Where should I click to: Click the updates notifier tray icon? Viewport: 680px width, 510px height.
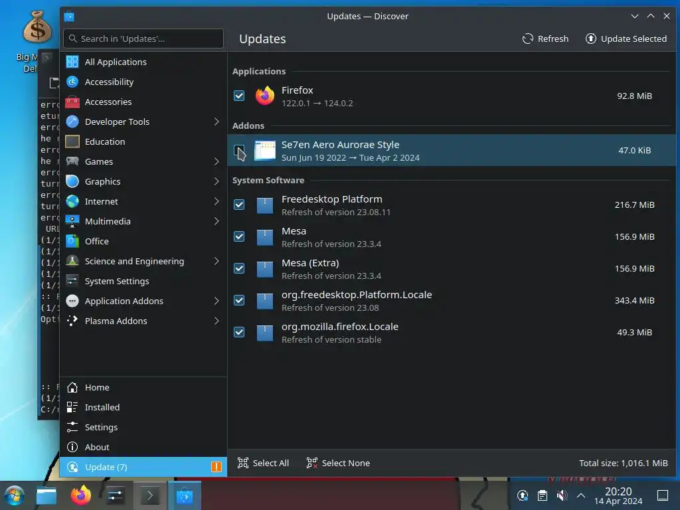coord(523,495)
